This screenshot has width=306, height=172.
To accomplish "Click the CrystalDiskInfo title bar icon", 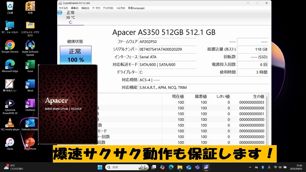I will click(x=60, y=3).
